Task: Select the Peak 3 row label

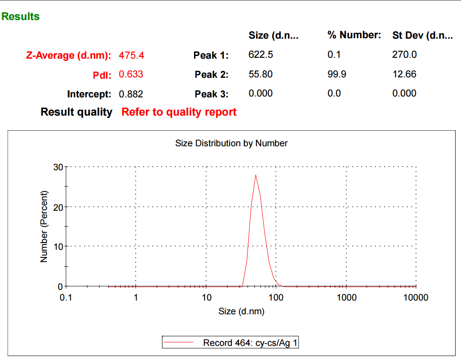Action: coord(211,94)
